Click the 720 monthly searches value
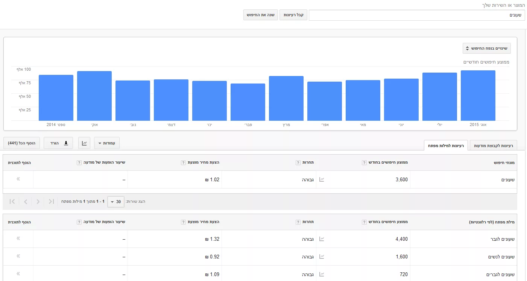Viewport: 527px width, 281px height. 404,274
